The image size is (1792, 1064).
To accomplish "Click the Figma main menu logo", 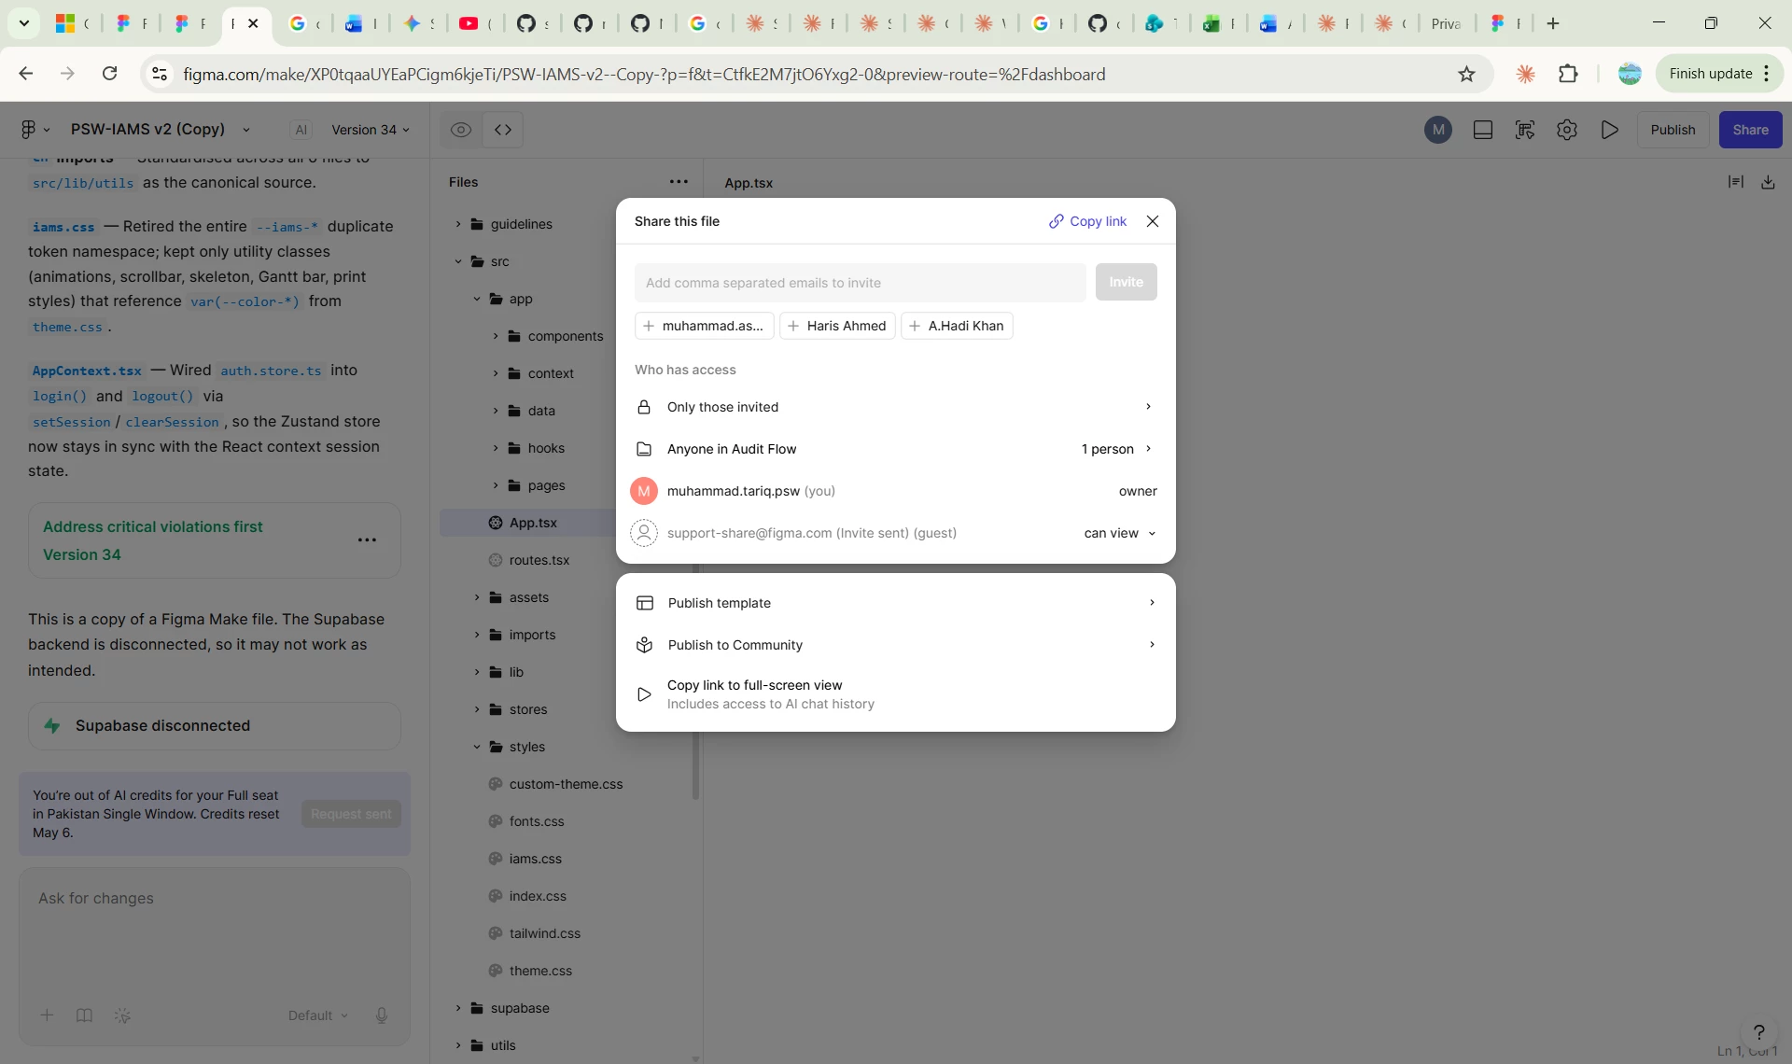I will (x=29, y=130).
